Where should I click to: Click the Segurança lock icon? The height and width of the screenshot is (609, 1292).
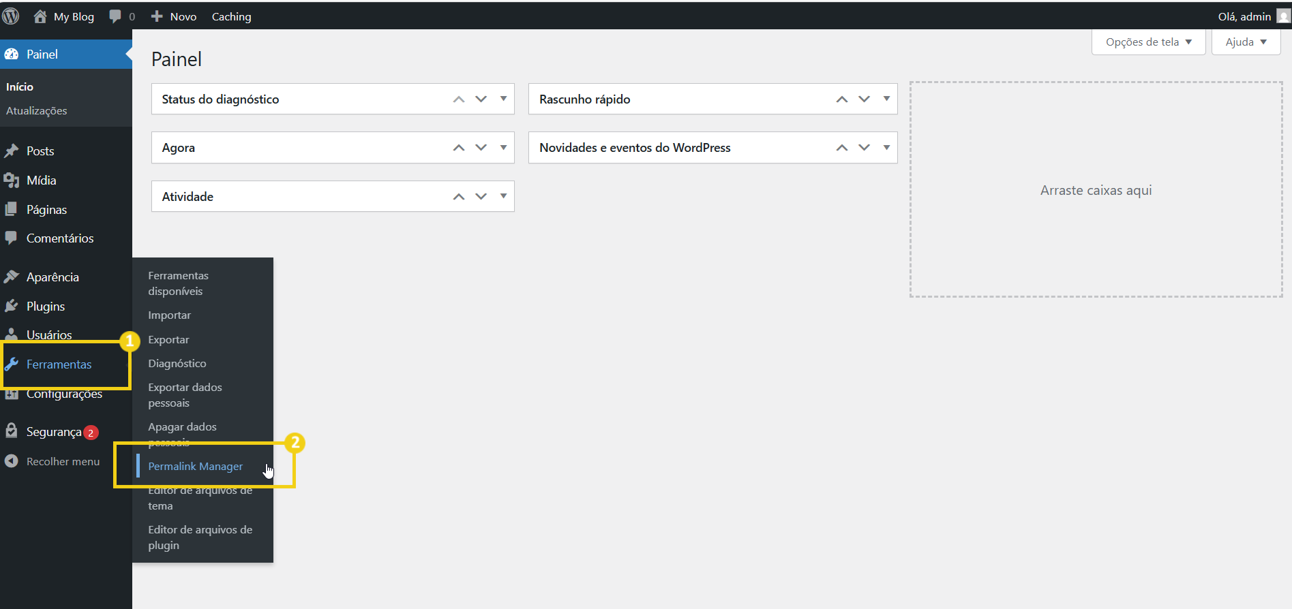(x=12, y=431)
